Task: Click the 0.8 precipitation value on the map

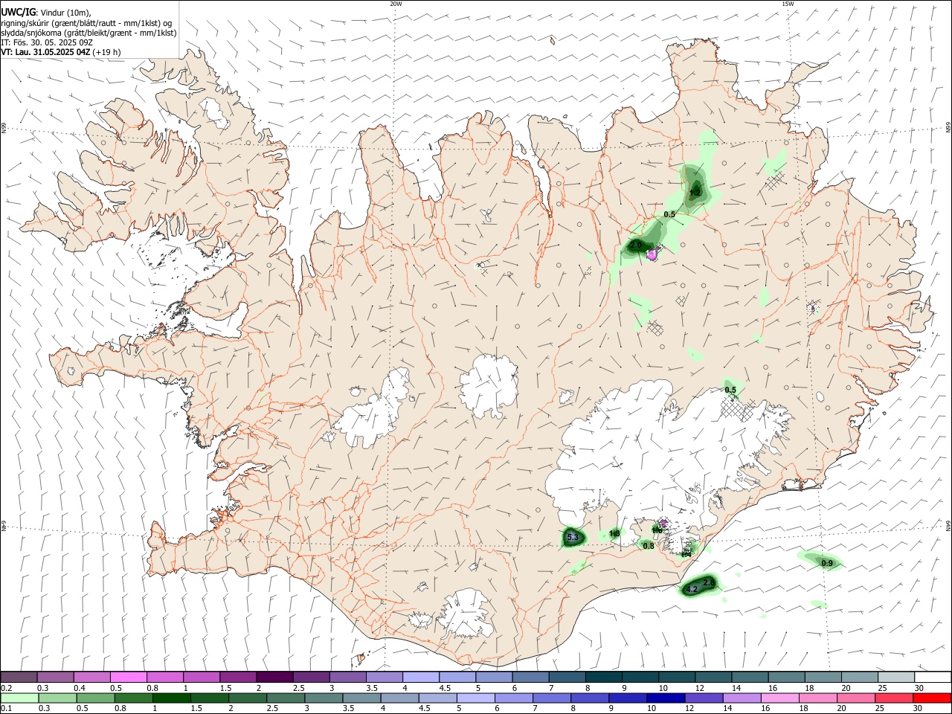Action: [x=649, y=546]
